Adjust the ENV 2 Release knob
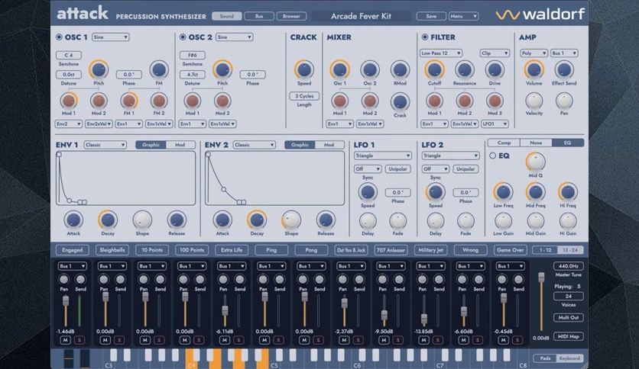Viewport: 639px width, 369px height. tap(326, 220)
